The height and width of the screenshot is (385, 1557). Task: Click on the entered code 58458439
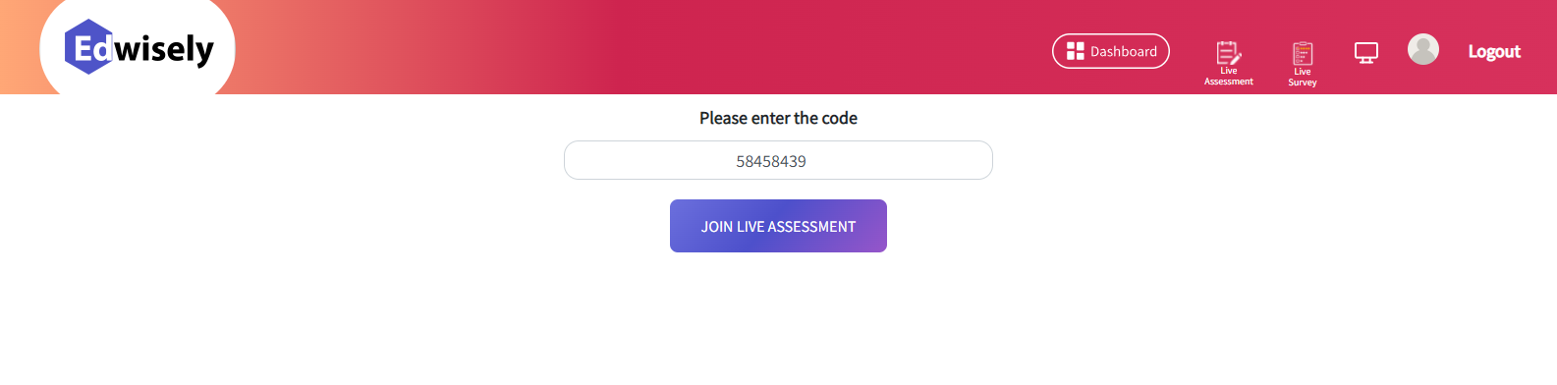point(771,161)
